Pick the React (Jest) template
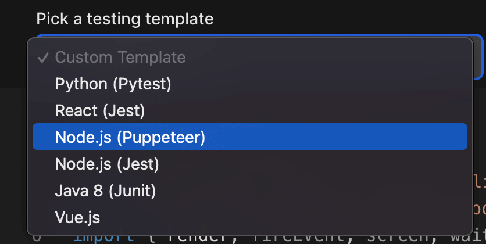This screenshot has width=486, height=244. 99,110
